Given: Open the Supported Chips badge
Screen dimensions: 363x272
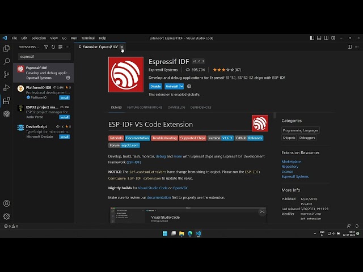Looking at the screenshot, I should (x=193, y=138).
